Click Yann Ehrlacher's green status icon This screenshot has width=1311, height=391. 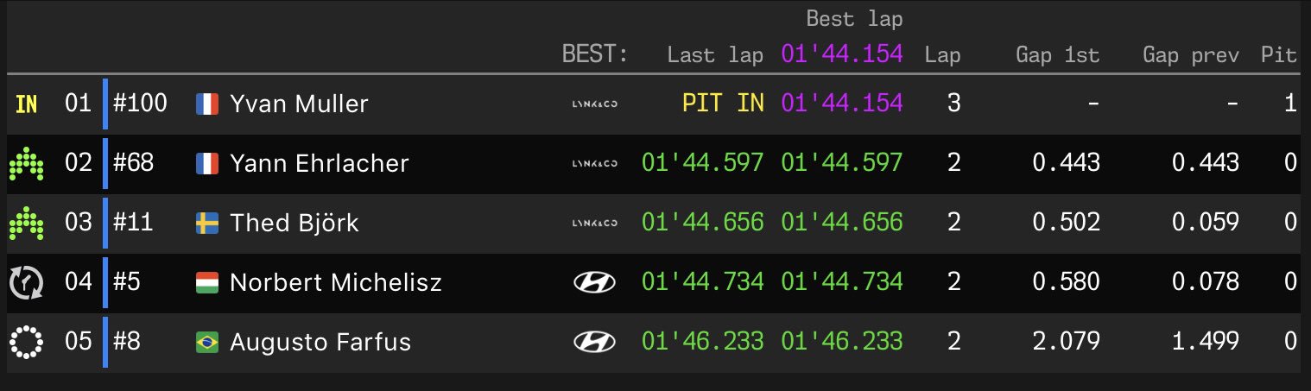coord(26,163)
